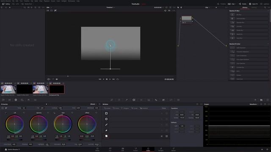Toggle the Gallery panel
271x152 pixels.
click(6, 4)
